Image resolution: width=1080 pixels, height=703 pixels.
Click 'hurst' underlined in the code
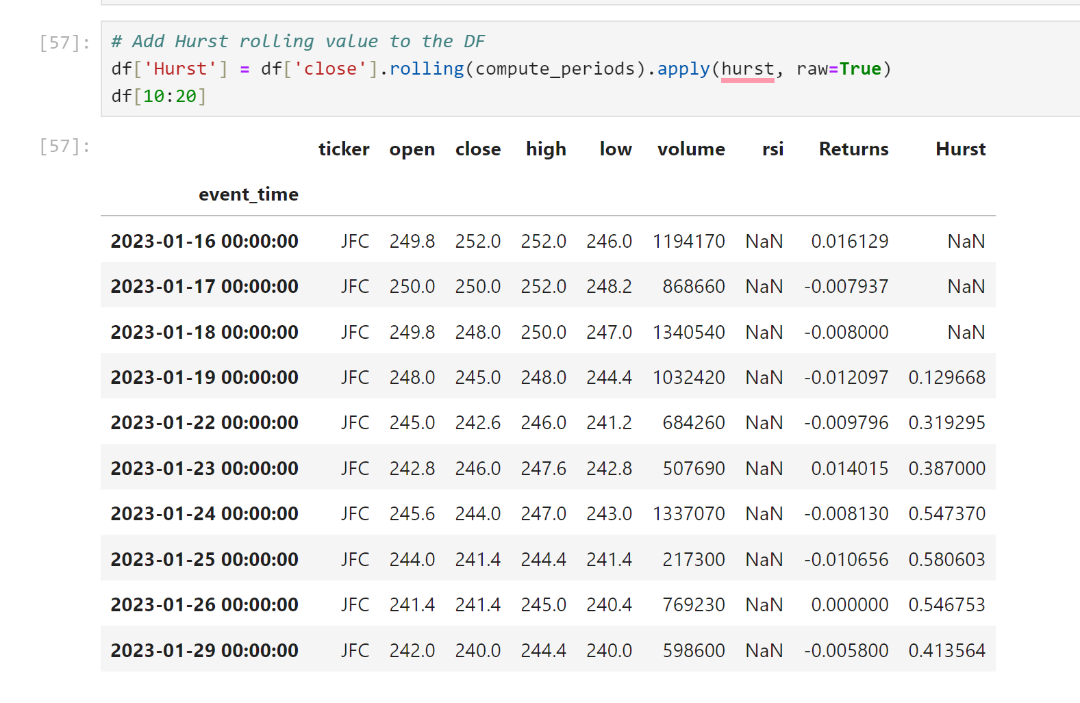tap(747, 69)
